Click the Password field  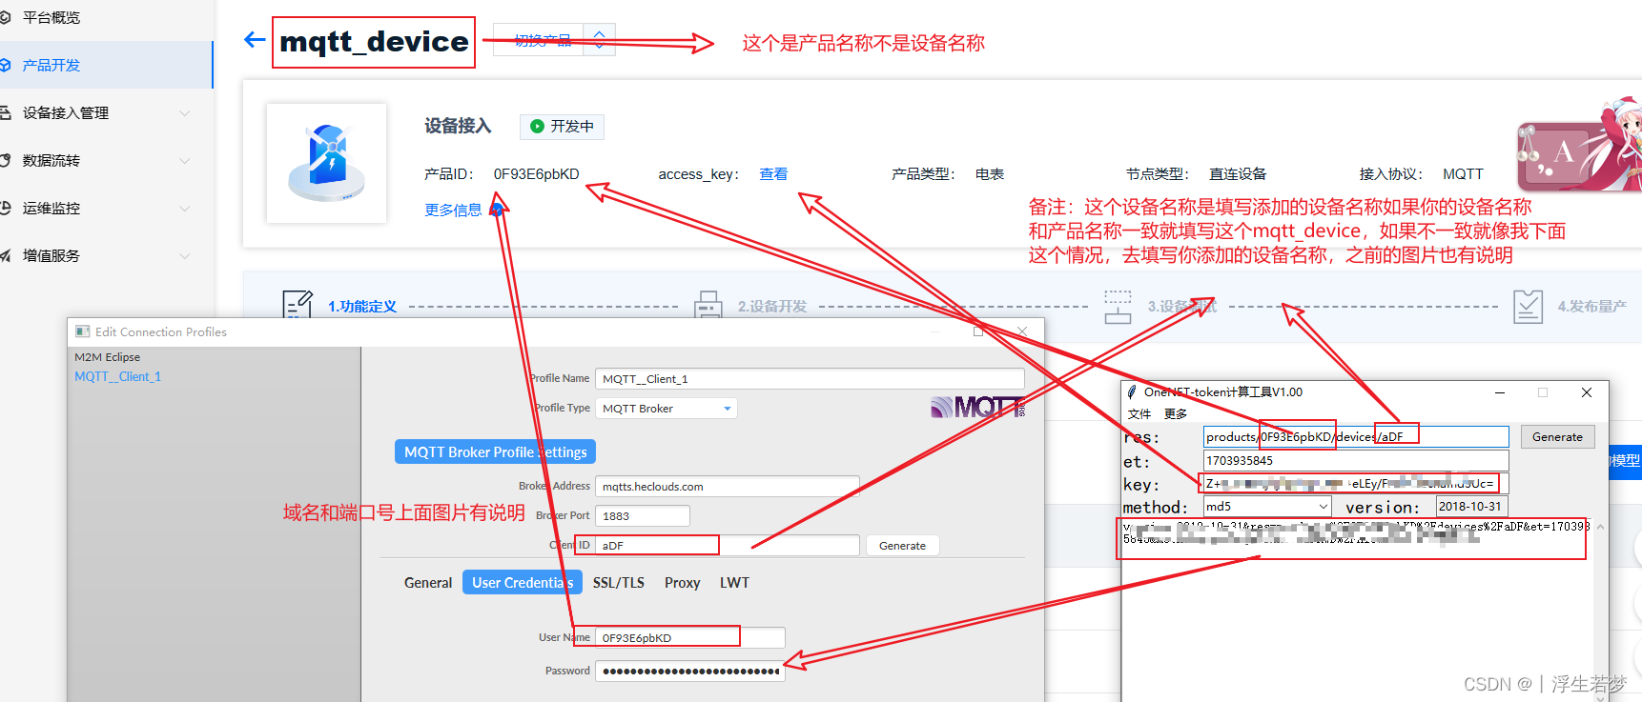click(x=689, y=671)
